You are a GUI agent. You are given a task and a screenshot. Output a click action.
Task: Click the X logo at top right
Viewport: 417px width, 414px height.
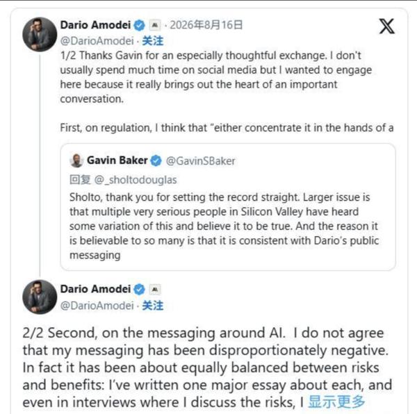(386, 26)
